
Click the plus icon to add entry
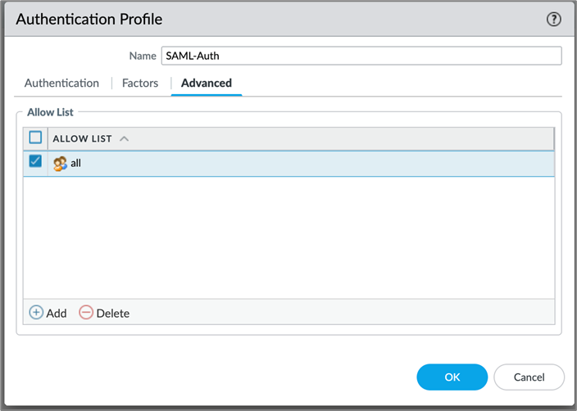coord(36,312)
